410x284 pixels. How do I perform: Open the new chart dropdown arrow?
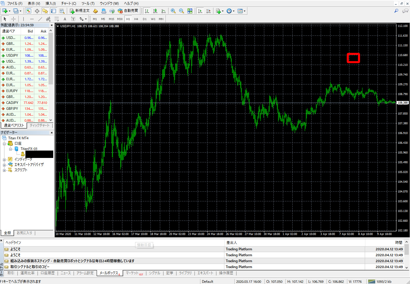click(9, 11)
